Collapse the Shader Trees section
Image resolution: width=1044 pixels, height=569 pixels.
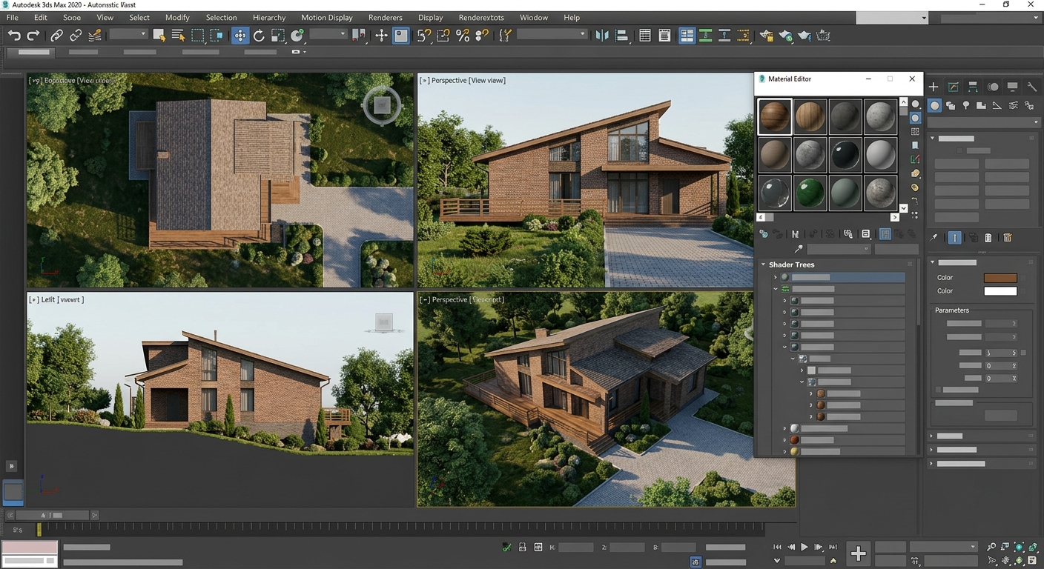(x=763, y=264)
